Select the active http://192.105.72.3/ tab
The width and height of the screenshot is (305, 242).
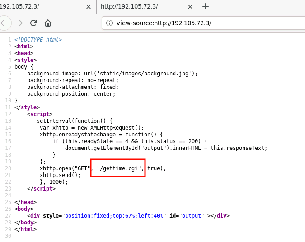coord(147,7)
